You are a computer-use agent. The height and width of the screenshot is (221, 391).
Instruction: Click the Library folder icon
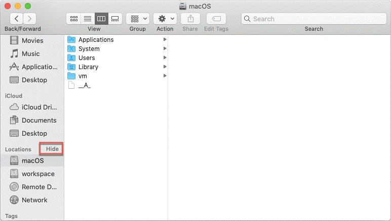pos(71,67)
